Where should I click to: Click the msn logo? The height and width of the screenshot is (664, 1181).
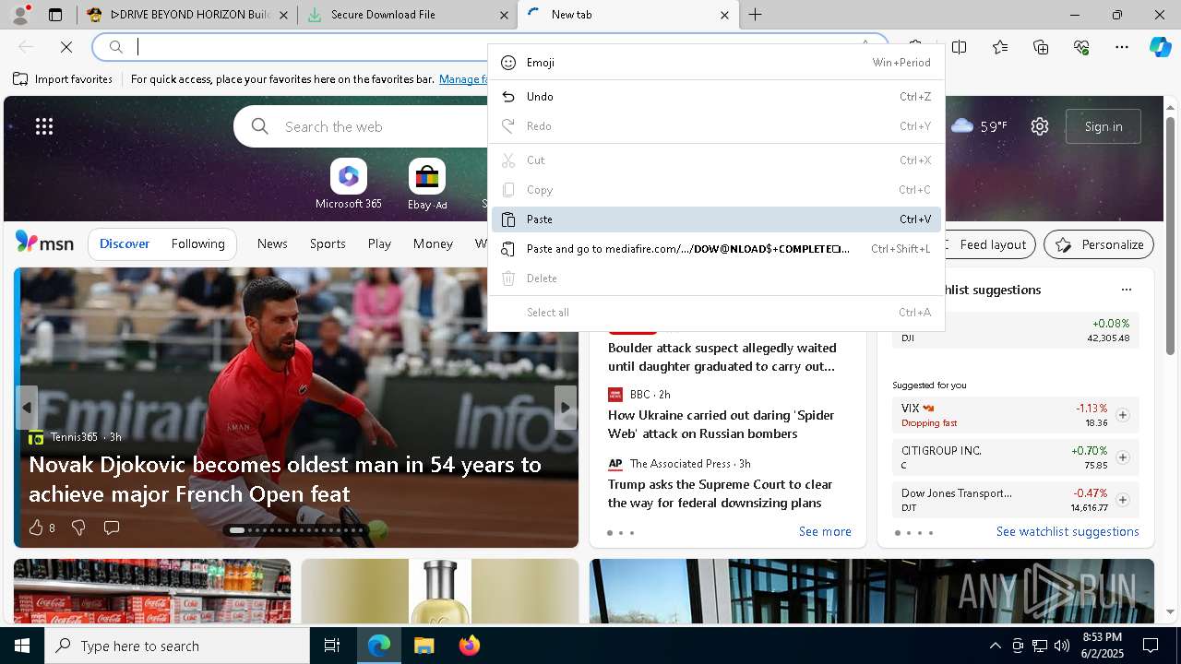[44, 243]
